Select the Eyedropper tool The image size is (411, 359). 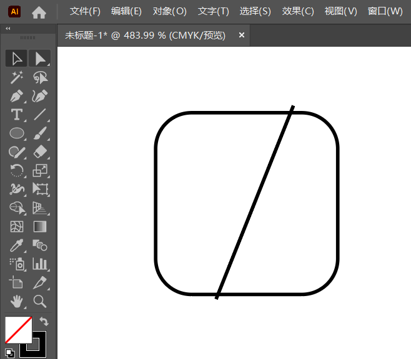(x=16, y=246)
